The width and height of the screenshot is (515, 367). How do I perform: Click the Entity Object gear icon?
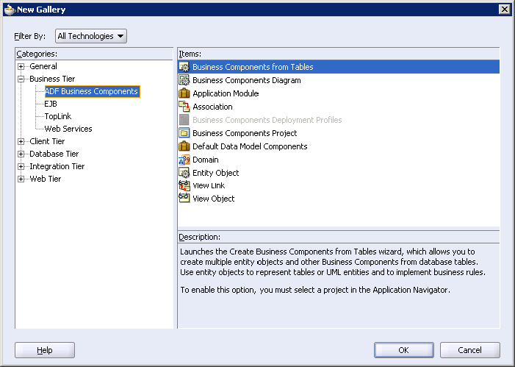point(184,173)
